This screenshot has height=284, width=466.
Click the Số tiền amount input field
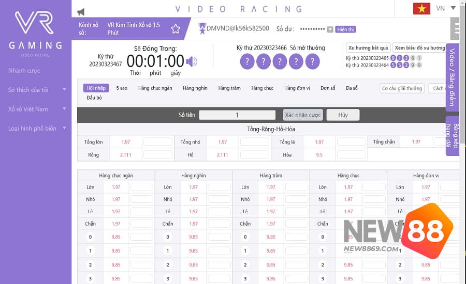pyautogui.click(x=237, y=115)
